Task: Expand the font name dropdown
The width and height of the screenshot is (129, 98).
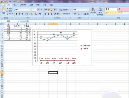Action: click(x=30, y=10)
